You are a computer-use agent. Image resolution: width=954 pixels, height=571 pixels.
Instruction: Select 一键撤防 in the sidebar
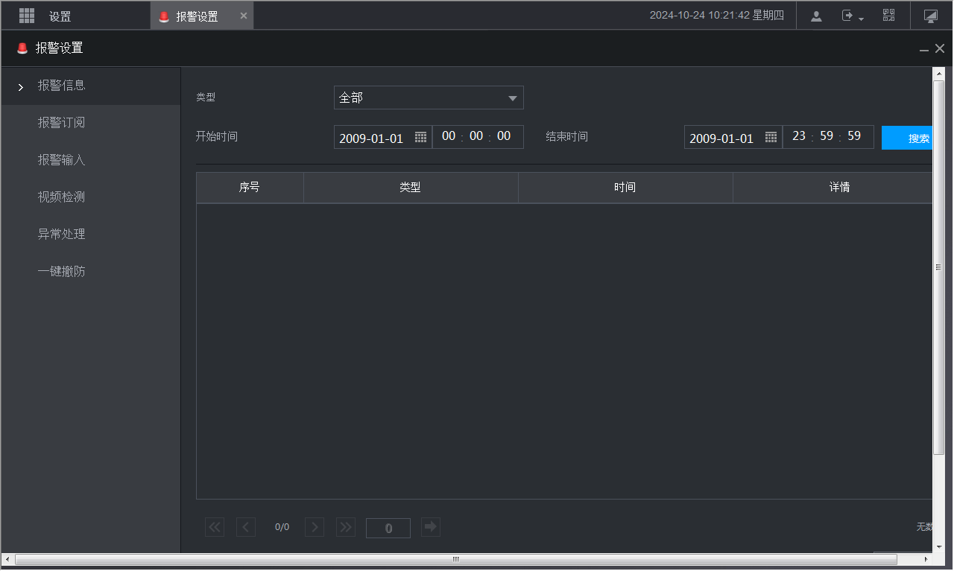coord(62,272)
